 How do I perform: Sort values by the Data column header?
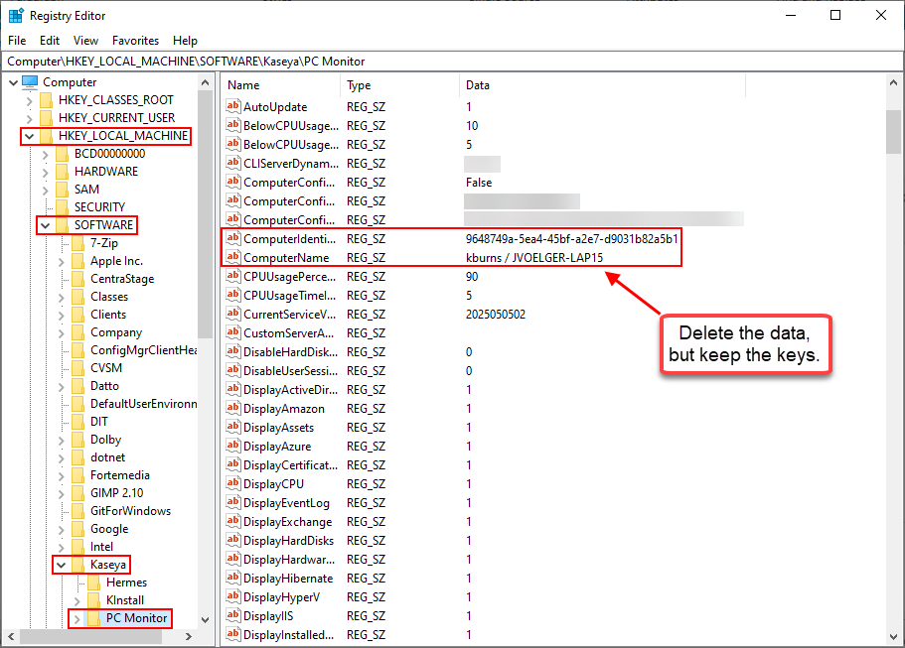(x=603, y=85)
